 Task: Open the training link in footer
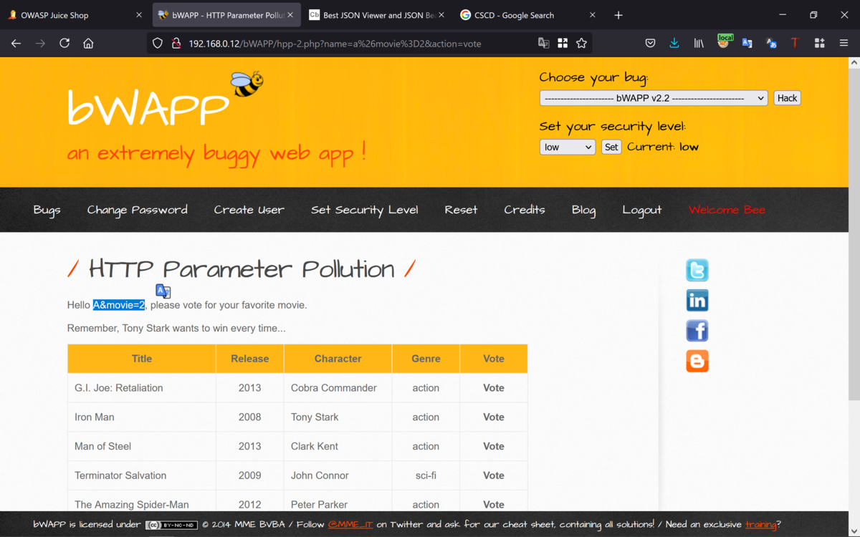760,524
